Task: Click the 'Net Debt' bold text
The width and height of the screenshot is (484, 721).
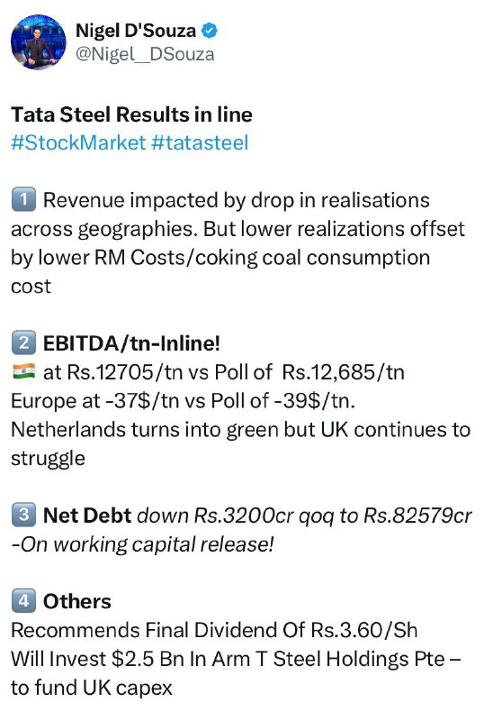Action: point(87,515)
